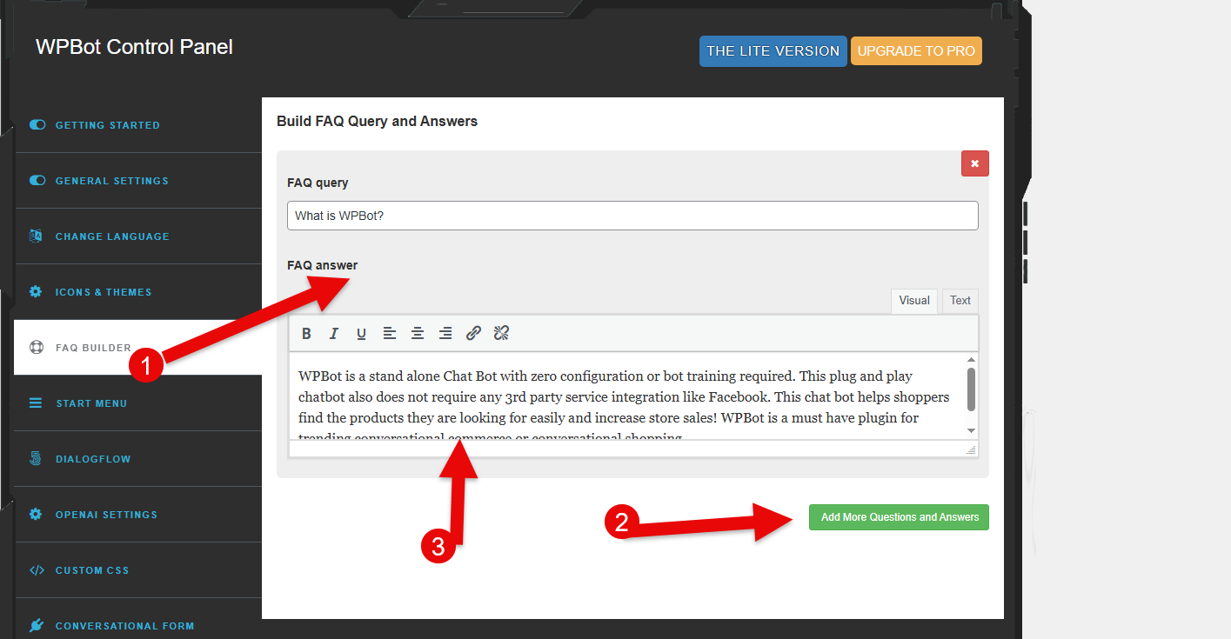Apply underline formatting in FAQ answer editor
The height and width of the screenshot is (639, 1231).
coord(362,333)
